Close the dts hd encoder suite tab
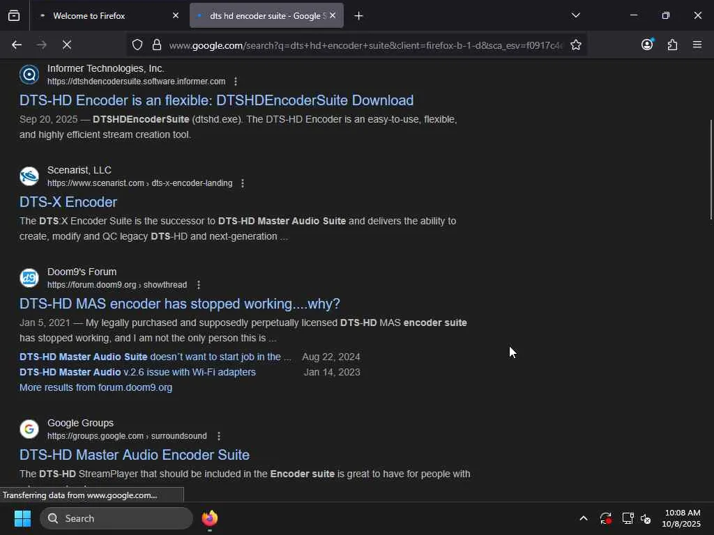The image size is (714, 535). [333, 15]
